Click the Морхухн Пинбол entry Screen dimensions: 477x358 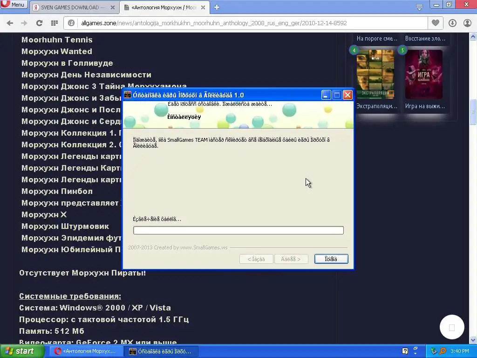[57, 191]
